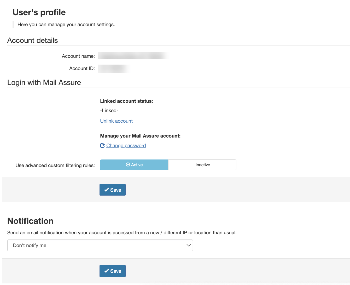The image size is (350, 285).
Task: Click the Unlink account link
Action: point(116,121)
